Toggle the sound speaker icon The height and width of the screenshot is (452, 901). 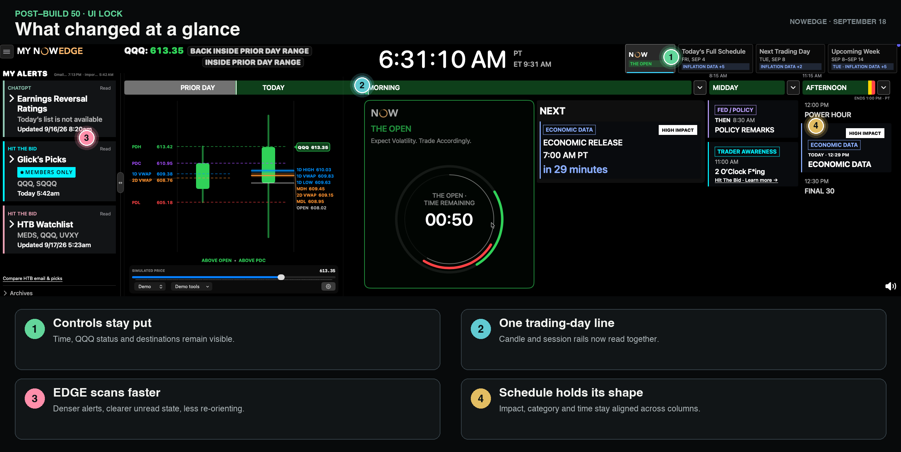(x=890, y=286)
